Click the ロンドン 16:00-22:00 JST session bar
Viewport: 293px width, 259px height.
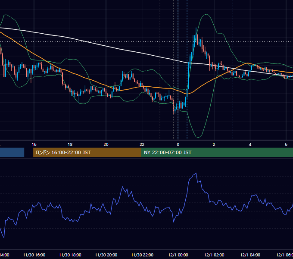tap(87, 152)
